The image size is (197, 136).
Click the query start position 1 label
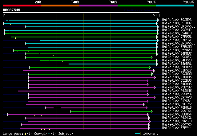[x=5, y=15]
